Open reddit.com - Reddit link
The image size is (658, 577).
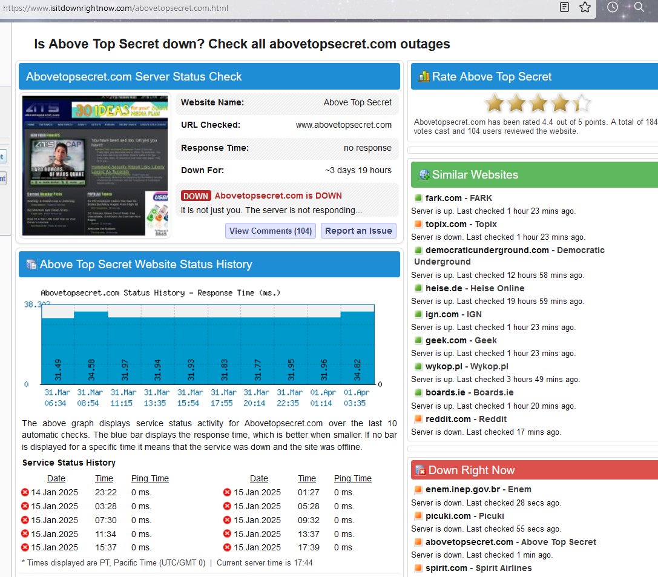click(x=466, y=419)
